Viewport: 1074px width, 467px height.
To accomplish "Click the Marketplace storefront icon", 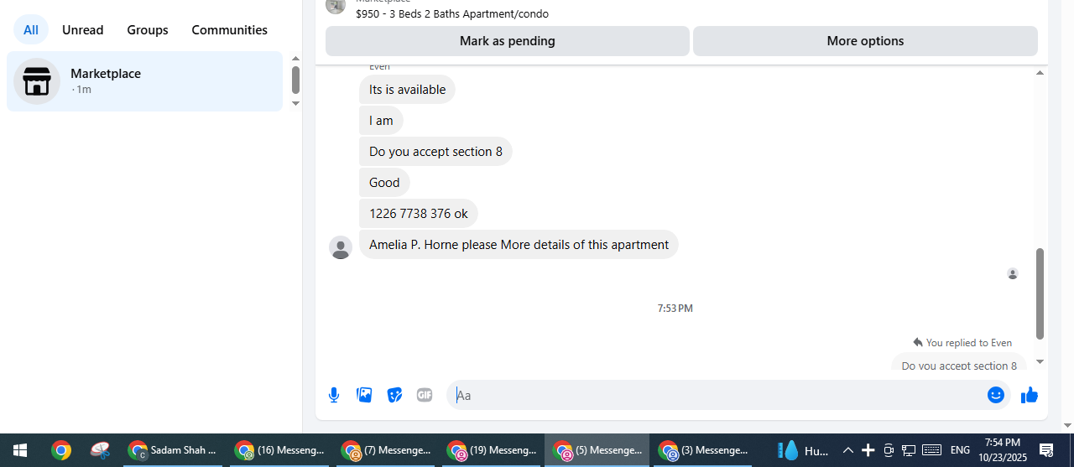I will [x=37, y=81].
